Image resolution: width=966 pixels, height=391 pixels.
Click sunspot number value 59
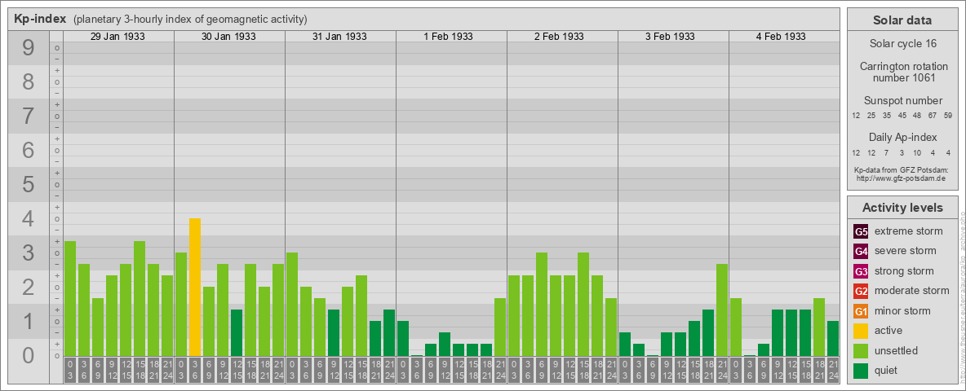(948, 116)
